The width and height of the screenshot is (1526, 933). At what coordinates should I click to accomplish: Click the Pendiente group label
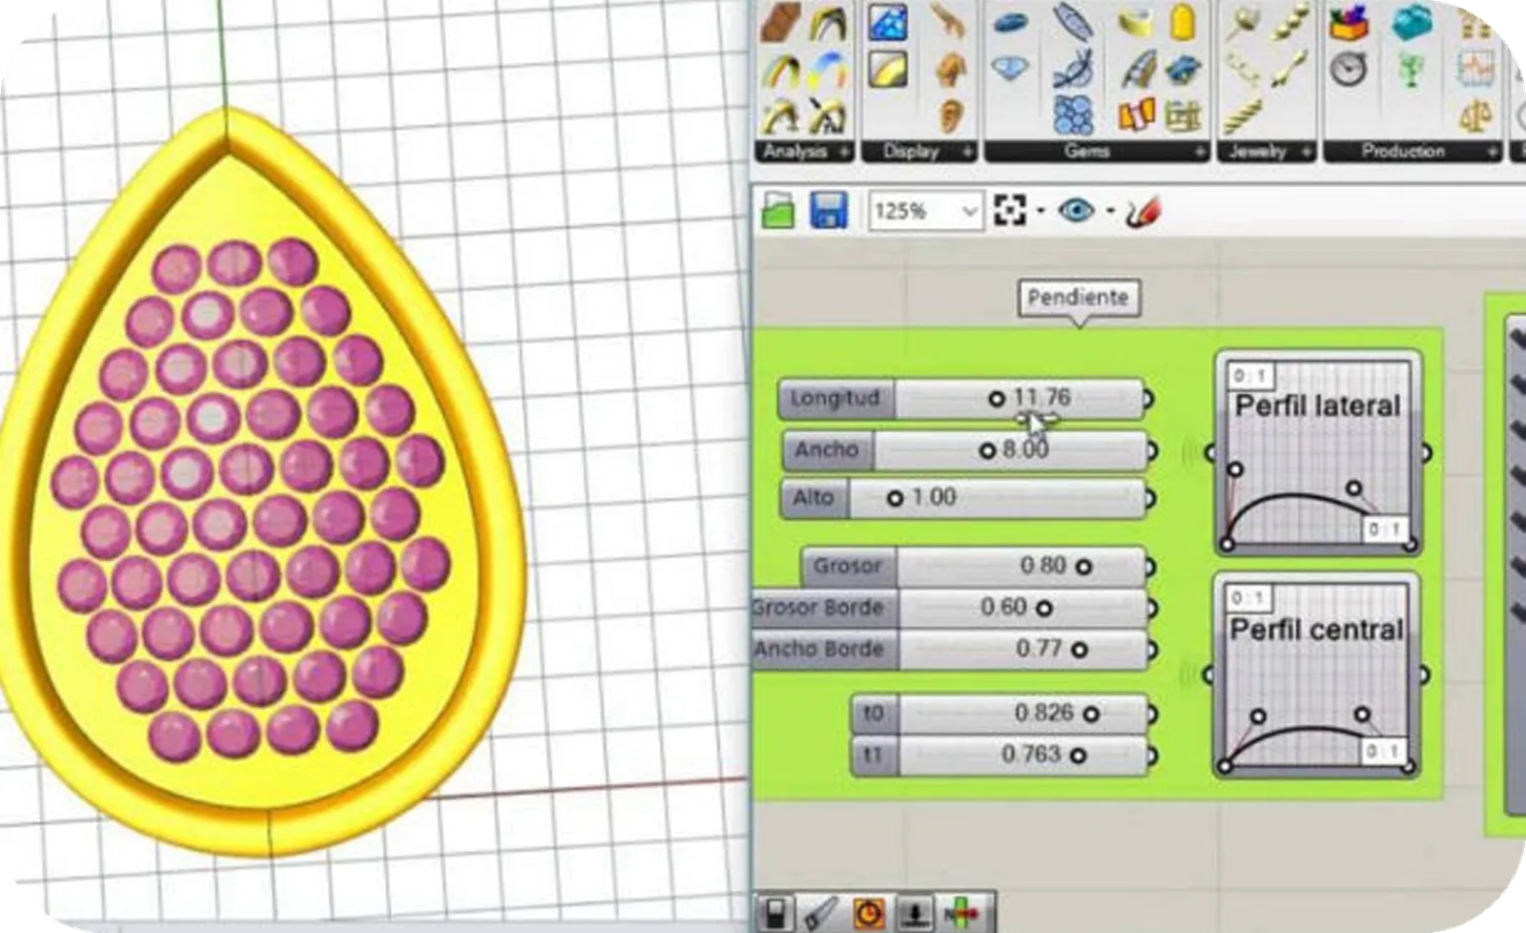pos(1078,298)
